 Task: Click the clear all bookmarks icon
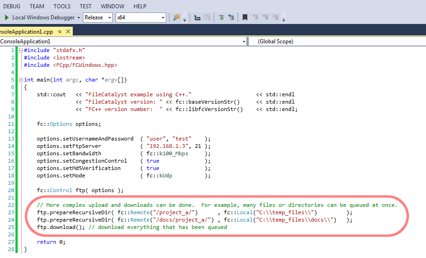(x=276, y=18)
